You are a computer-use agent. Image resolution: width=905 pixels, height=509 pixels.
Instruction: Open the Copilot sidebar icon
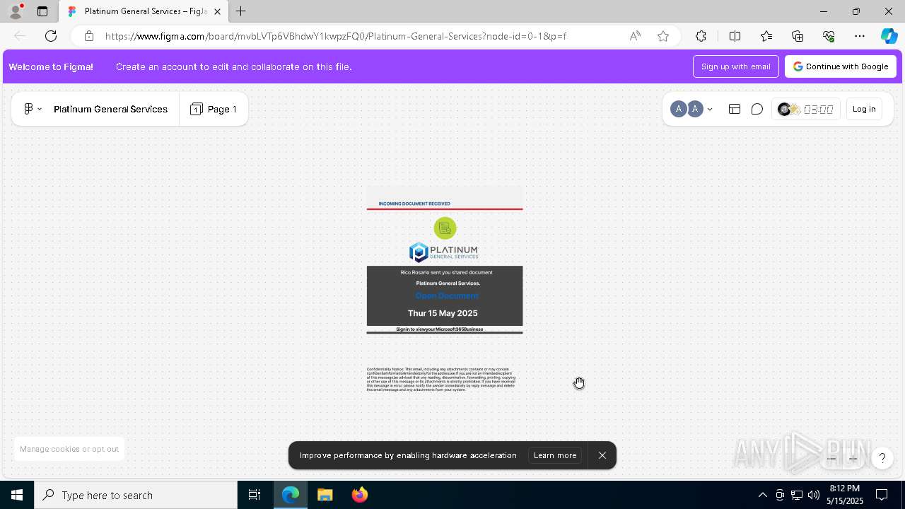tap(889, 36)
